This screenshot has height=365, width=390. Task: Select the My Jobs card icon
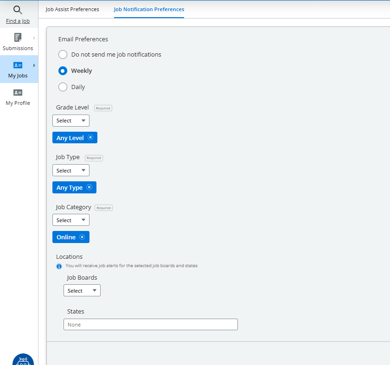(18, 65)
